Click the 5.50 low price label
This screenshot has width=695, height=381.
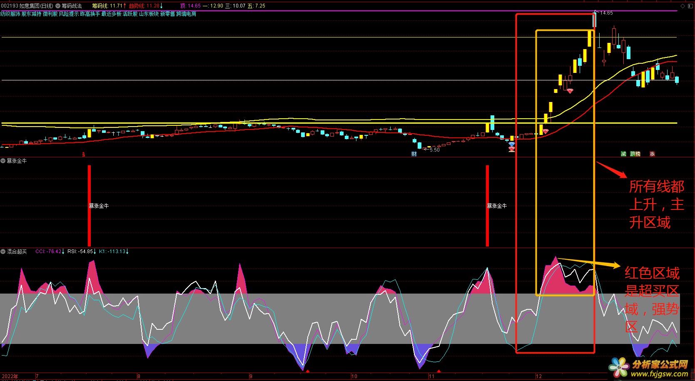[x=434, y=150]
